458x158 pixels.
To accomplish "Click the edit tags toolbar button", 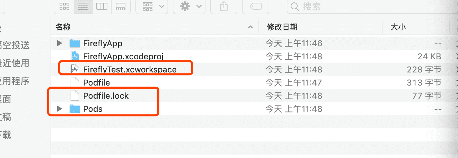I will point(256,6).
